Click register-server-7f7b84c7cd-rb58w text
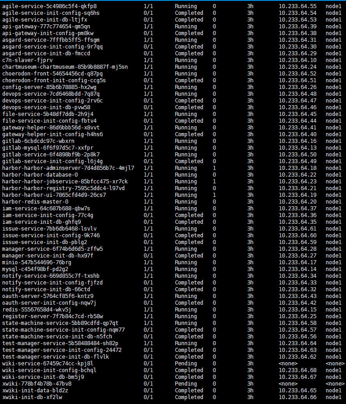The image size is (346, 404). tap(53, 316)
